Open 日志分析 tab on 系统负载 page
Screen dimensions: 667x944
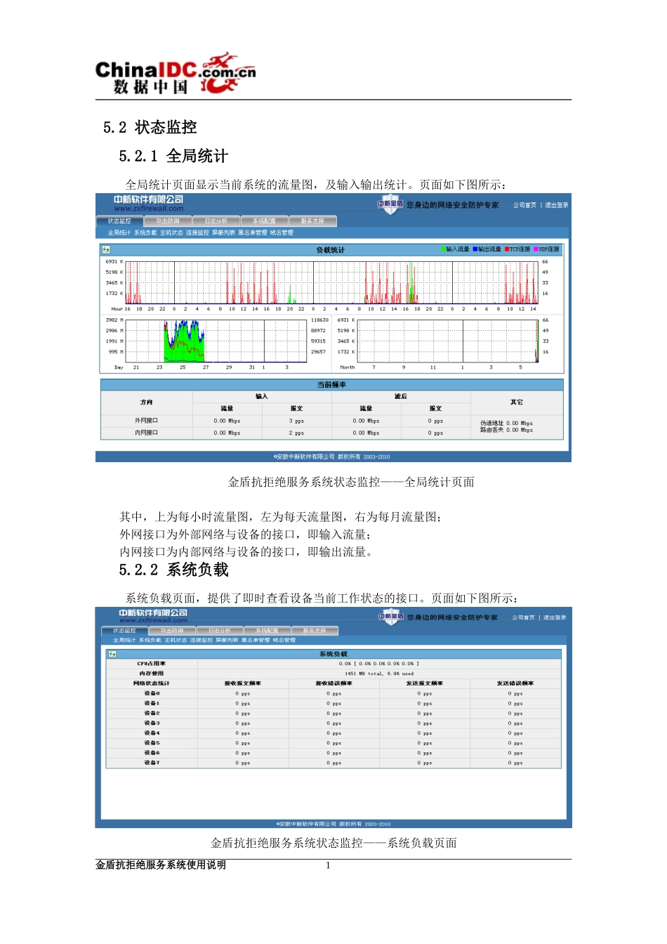pyautogui.click(x=220, y=631)
